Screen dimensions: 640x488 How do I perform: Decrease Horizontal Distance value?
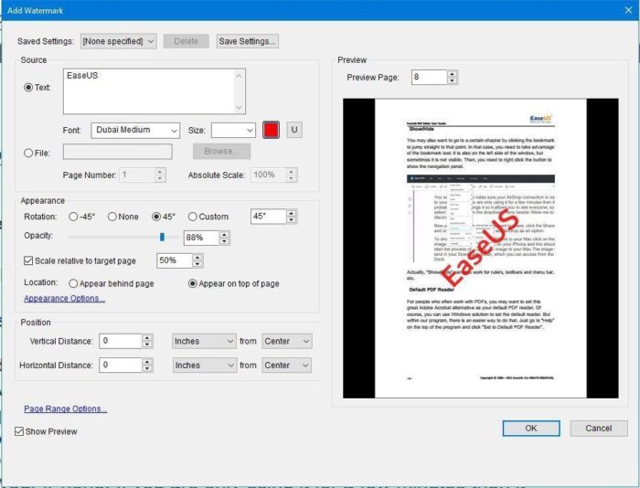click(x=147, y=368)
